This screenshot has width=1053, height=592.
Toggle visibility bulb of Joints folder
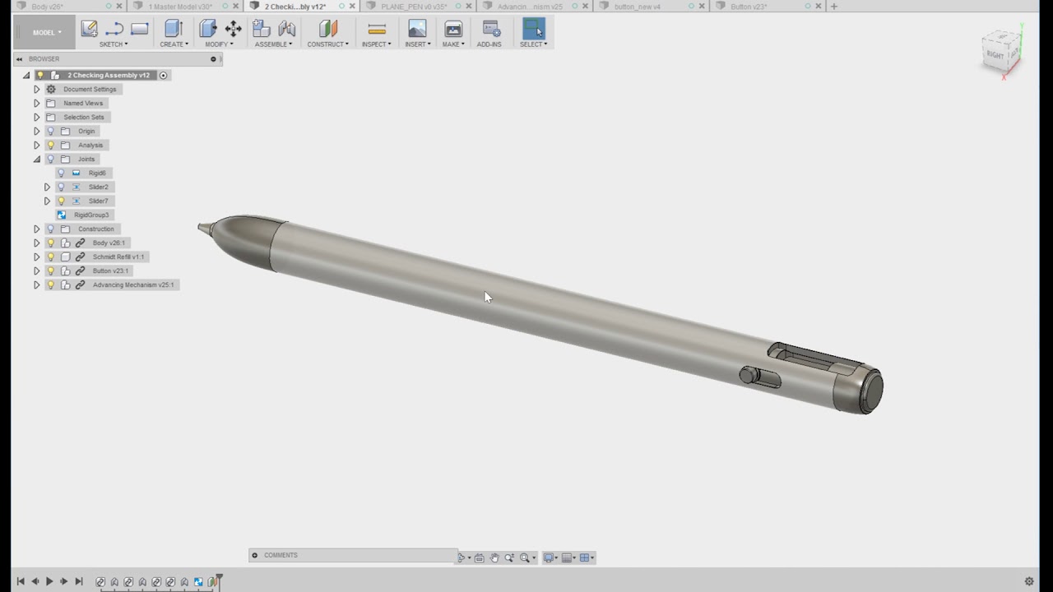(50, 159)
